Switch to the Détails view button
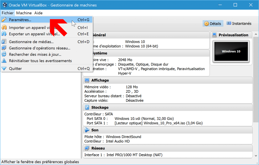The image size is (259, 165). 213,23
